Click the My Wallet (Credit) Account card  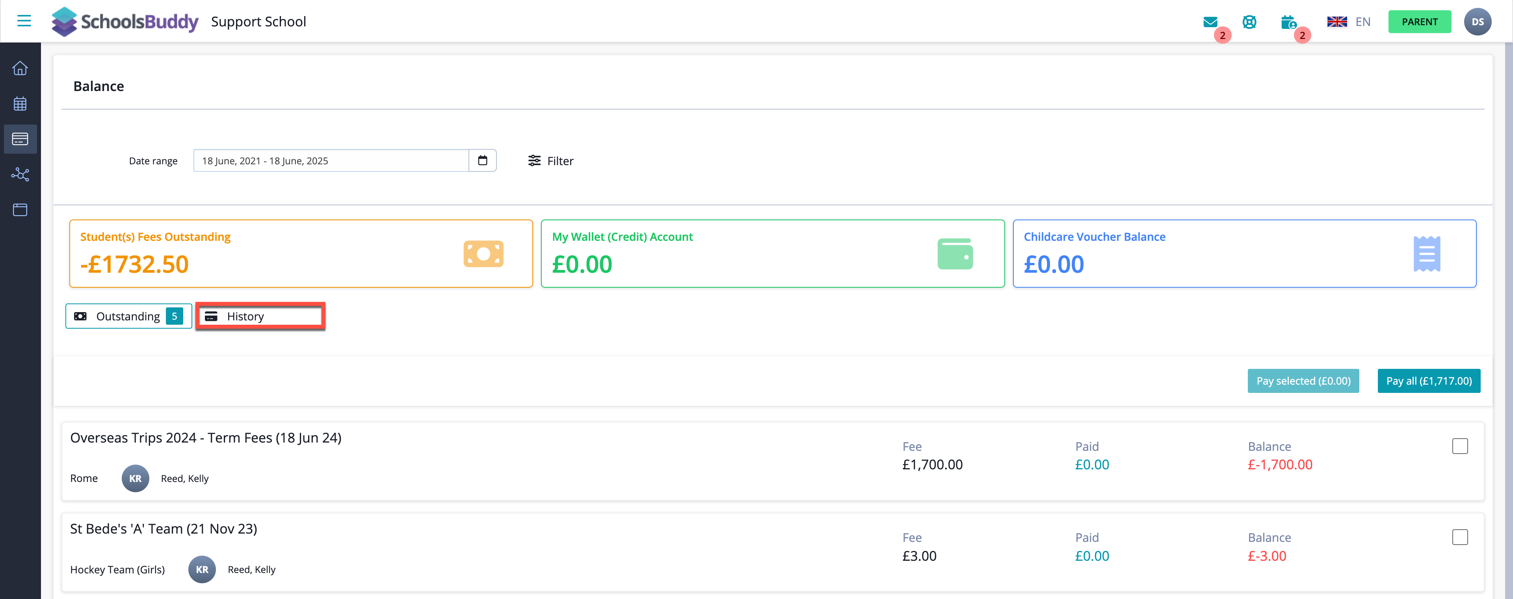coord(772,254)
